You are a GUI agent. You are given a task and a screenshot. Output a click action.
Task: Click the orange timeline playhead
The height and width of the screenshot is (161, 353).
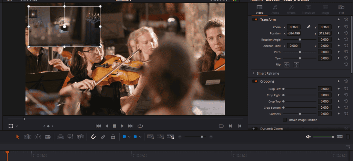pos(8,152)
